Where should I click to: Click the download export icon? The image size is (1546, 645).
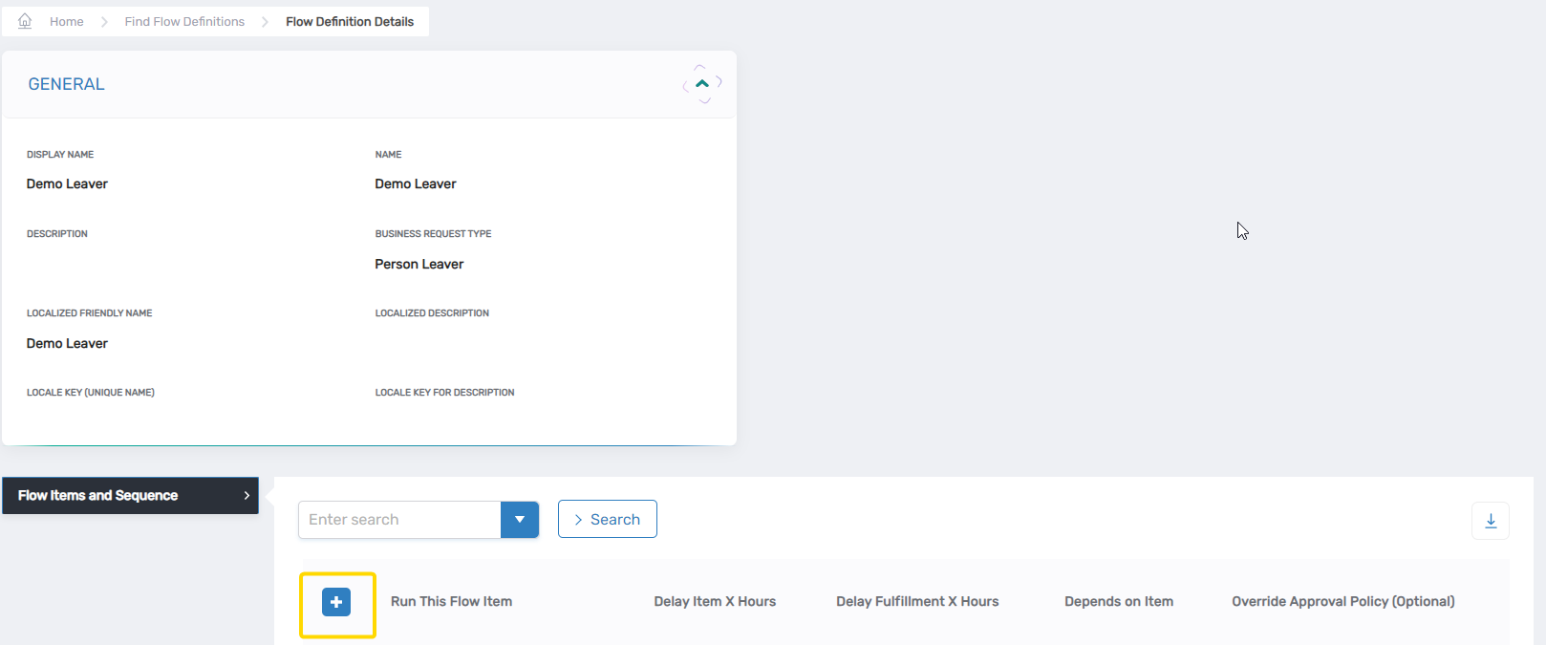point(1490,521)
